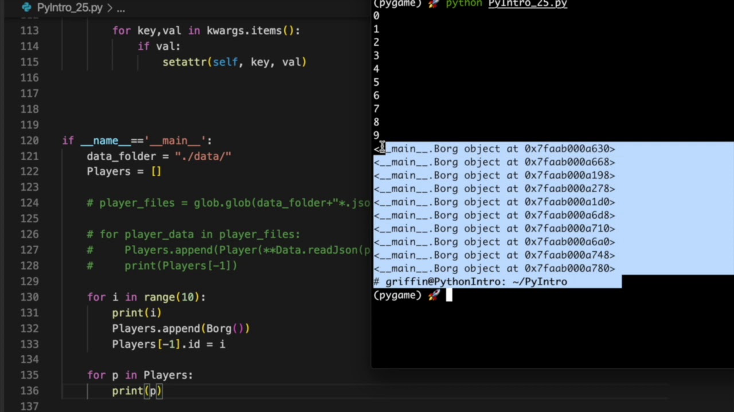This screenshot has height=412, width=734.
Task: Click the 'for p in Players:' line
Action: [140, 375]
